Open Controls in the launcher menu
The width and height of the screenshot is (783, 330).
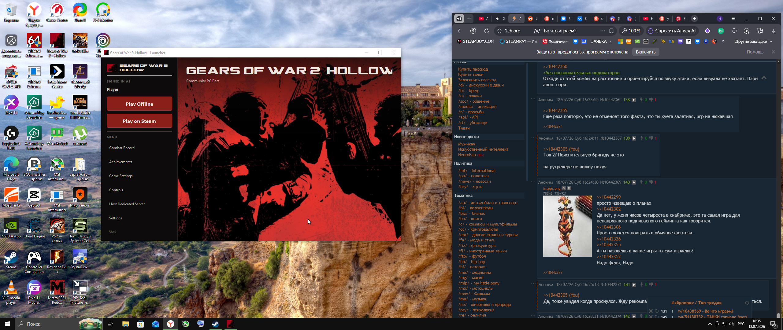(x=116, y=190)
